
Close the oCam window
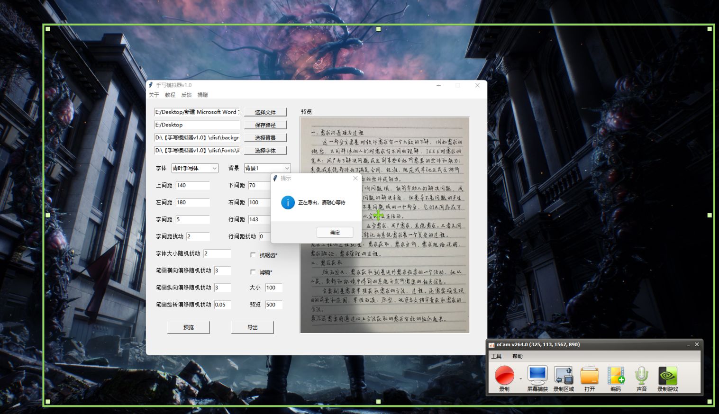[697, 344]
